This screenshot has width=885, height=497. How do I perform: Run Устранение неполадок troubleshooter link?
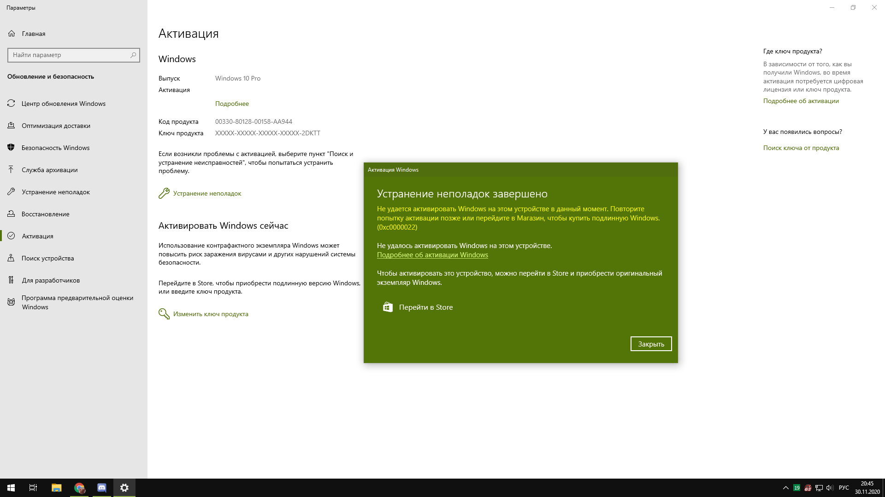click(x=207, y=193)
